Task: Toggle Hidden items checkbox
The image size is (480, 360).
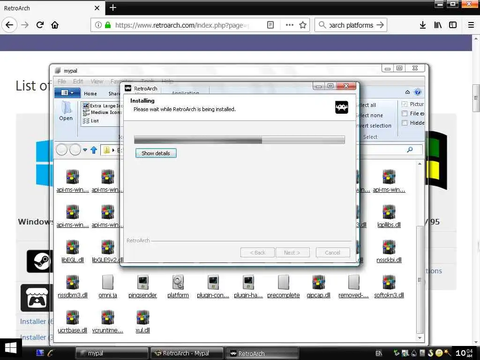Action: [404, 123]
